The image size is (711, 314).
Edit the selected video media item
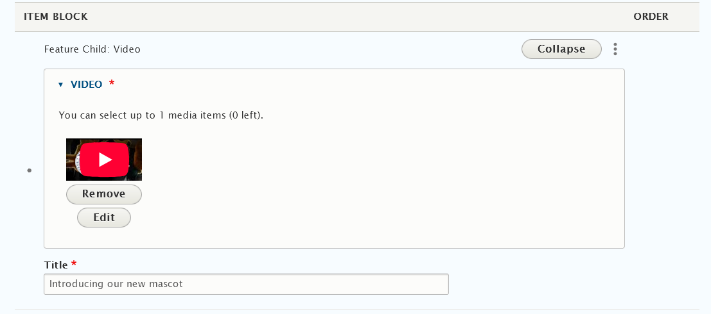[x=104, y=218]
